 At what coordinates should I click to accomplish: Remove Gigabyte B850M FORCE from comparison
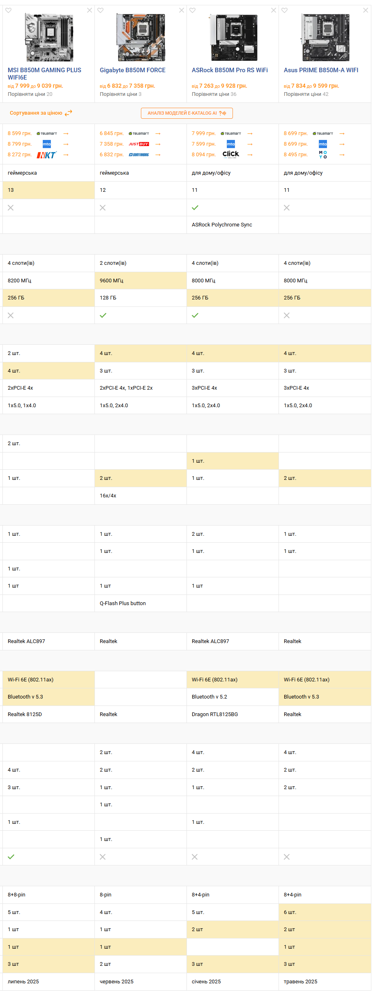182,10
